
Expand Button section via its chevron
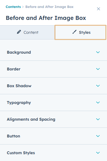coord(98,136)
